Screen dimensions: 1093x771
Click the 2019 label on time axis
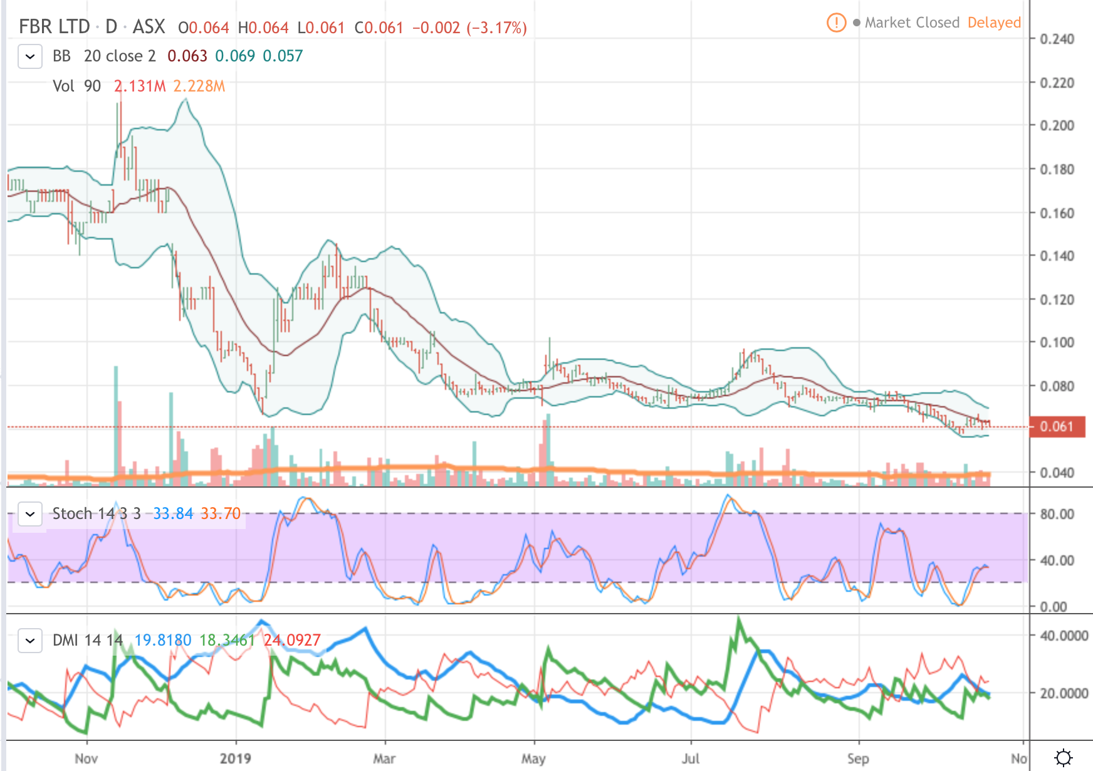(236, 758)
